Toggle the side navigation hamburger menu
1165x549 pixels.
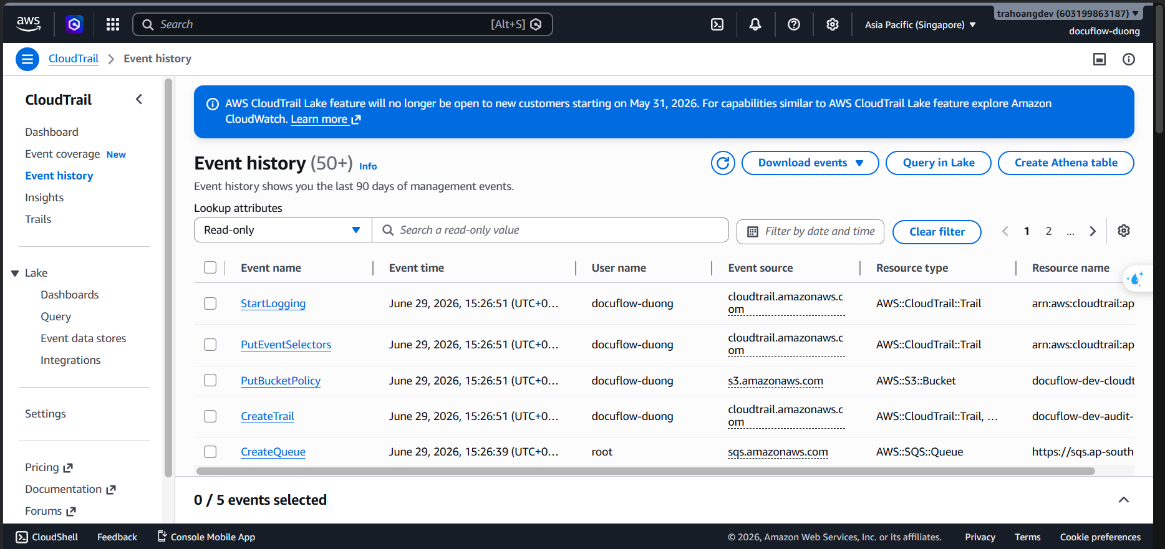click(x=27, y=59)
